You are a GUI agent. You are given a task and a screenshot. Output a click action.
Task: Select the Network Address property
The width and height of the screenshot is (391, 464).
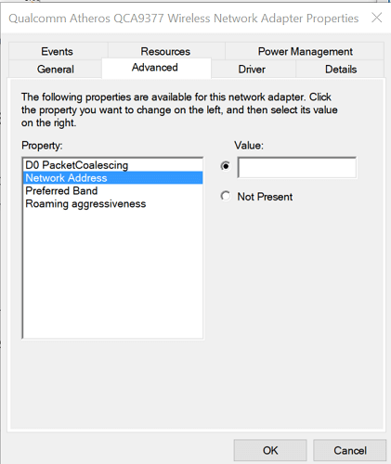(x=113, y=178)
